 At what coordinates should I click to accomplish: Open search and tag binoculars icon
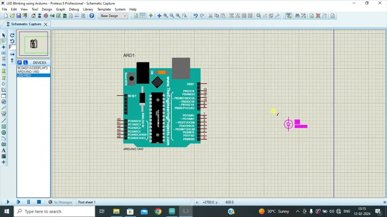297,16
